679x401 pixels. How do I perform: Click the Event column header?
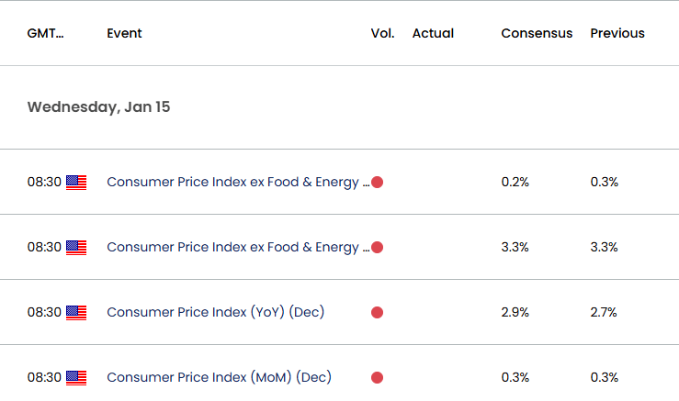[124, 33]
